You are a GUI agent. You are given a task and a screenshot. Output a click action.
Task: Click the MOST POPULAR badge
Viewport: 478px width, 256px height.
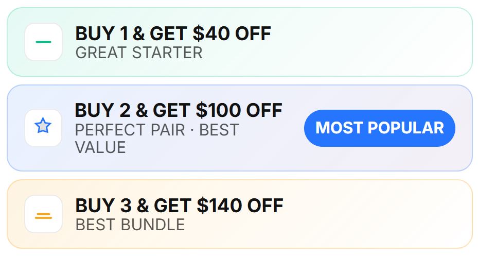pyautogui.click(x=379, y=128)
